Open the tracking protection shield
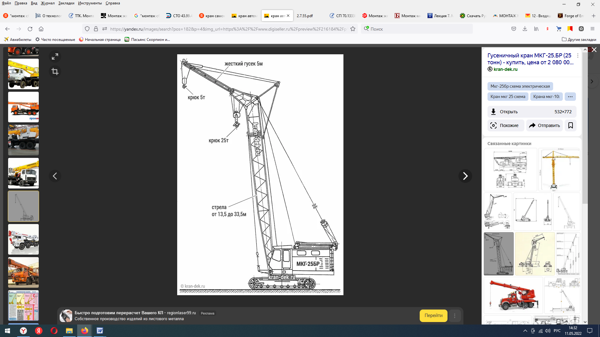This screenshot has height=337, width=600. point(87,29)
